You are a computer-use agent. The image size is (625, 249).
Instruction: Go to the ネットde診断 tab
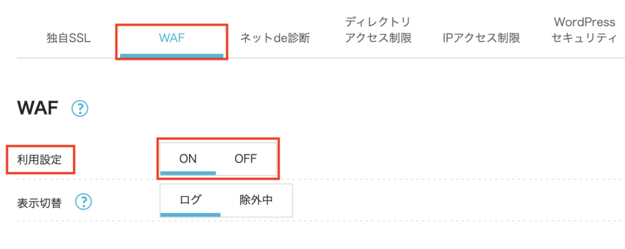tap(275, 38)
